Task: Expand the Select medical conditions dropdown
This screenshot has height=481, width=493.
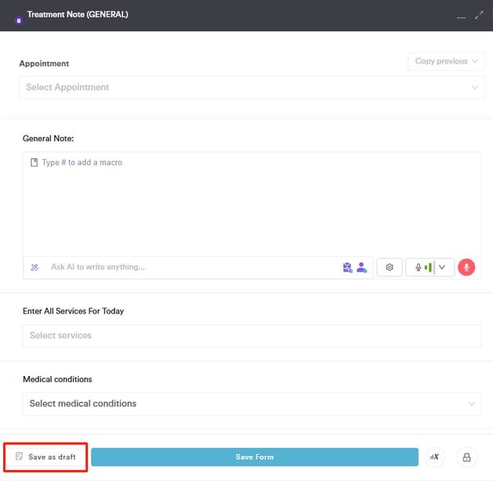Action: coord(252,403)
